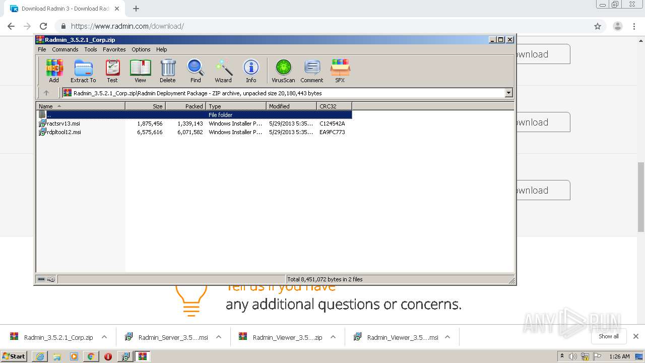
Task: Expand options for Radmin_Viewer msi download
Action: [447, 337]
